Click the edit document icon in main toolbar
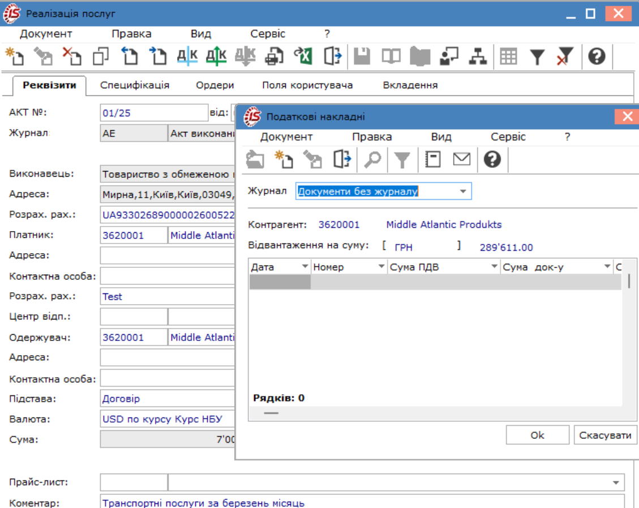This screenshot has height=508, width=639. (43, 56)
